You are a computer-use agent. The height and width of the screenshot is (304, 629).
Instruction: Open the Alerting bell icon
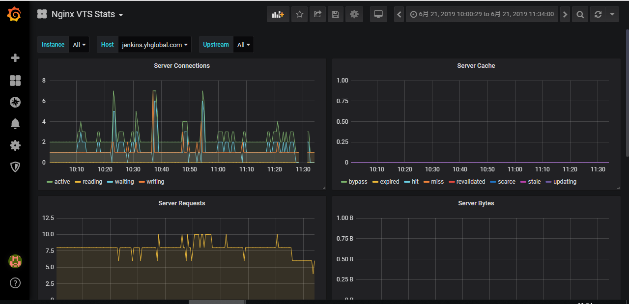(x=15, y=124)
